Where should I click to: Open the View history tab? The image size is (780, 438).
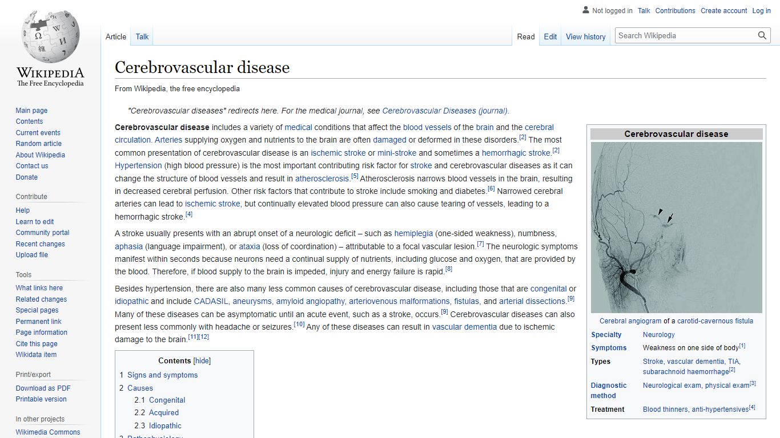click(586, 36)
